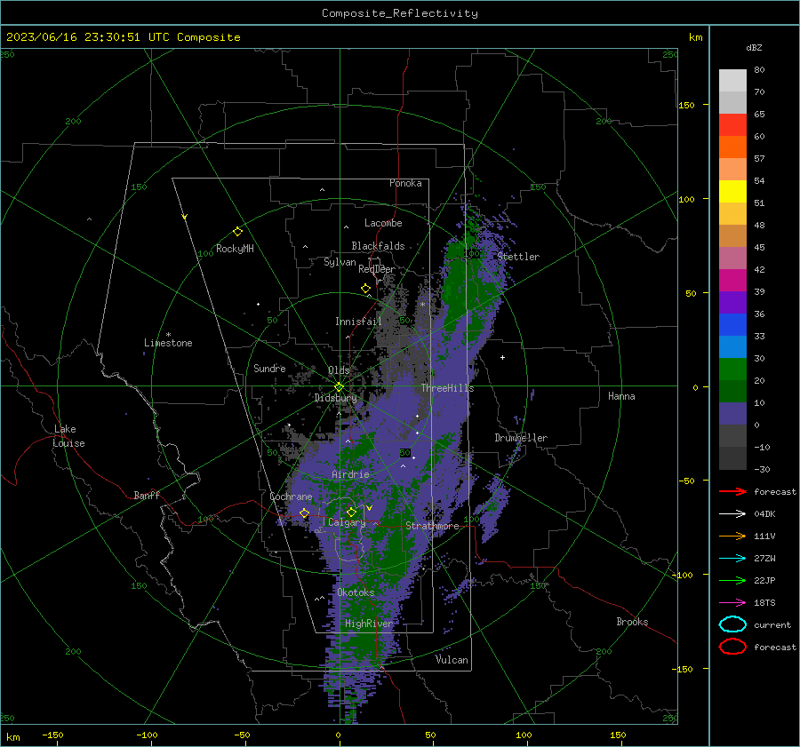Click the Didsbury map label

335,398
